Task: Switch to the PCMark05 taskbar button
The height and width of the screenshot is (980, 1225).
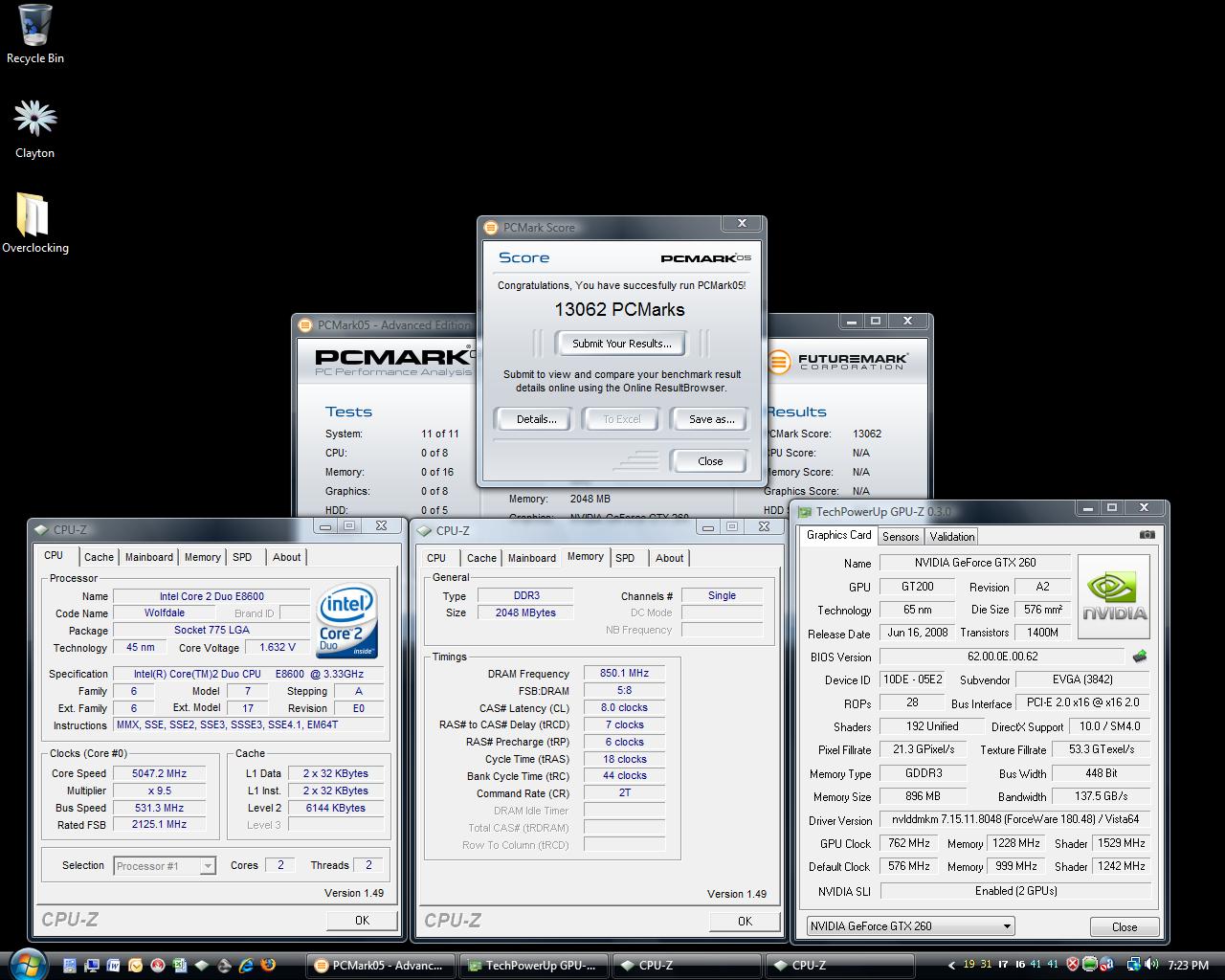Action: pos(379,966)
